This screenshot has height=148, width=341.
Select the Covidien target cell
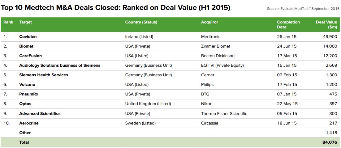pyautogui.click(x=28, y=36)
